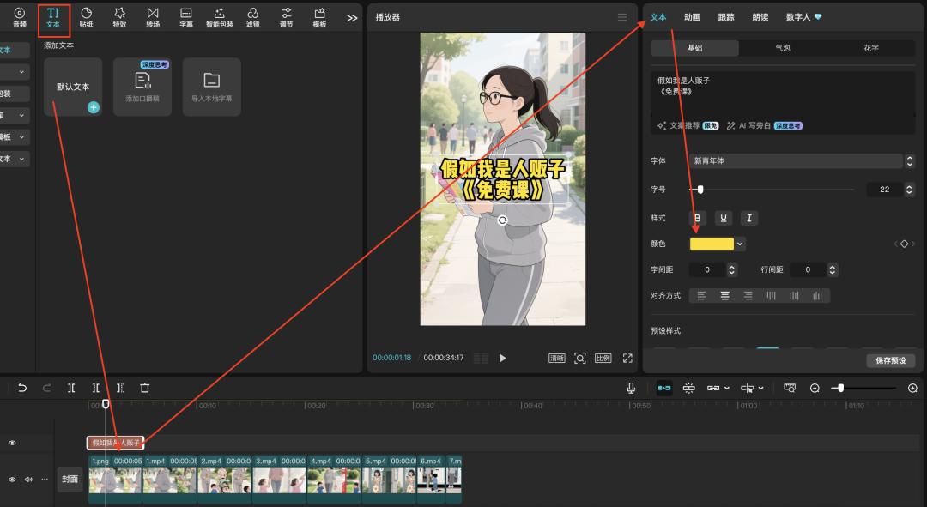Select the 转场 (Transitions) tool
Image resolution: width=927 pixels, height=507 pixels.
coord(153,17)
